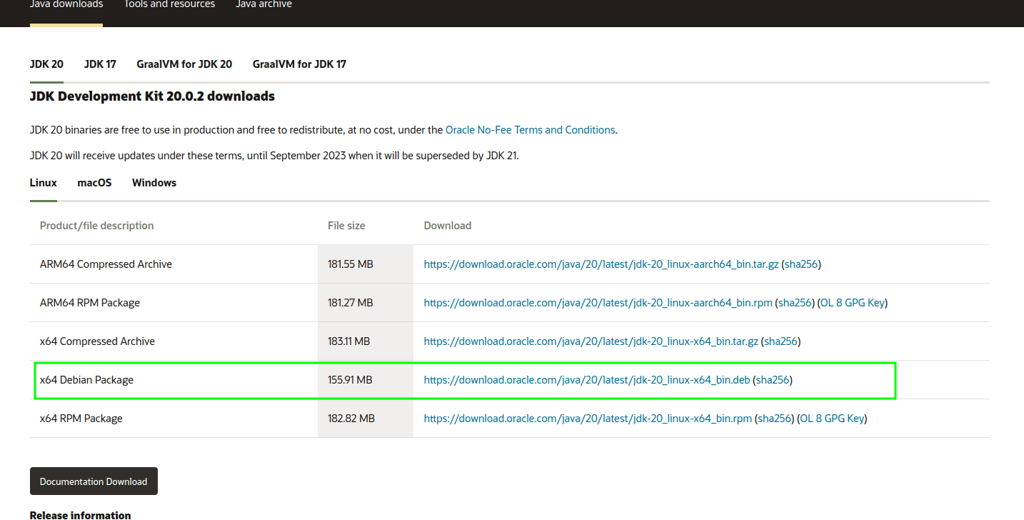The image size is (1024, 520).
Task: Open sha256 for x64 Debian Package
Action: click(773, 380)
